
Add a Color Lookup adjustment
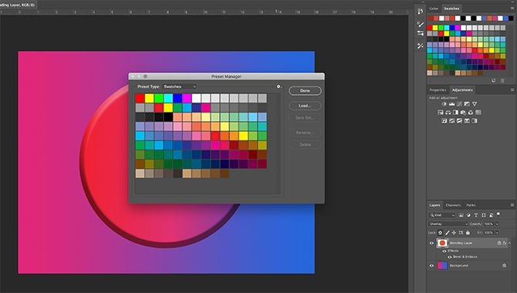(x=478, y=113)
